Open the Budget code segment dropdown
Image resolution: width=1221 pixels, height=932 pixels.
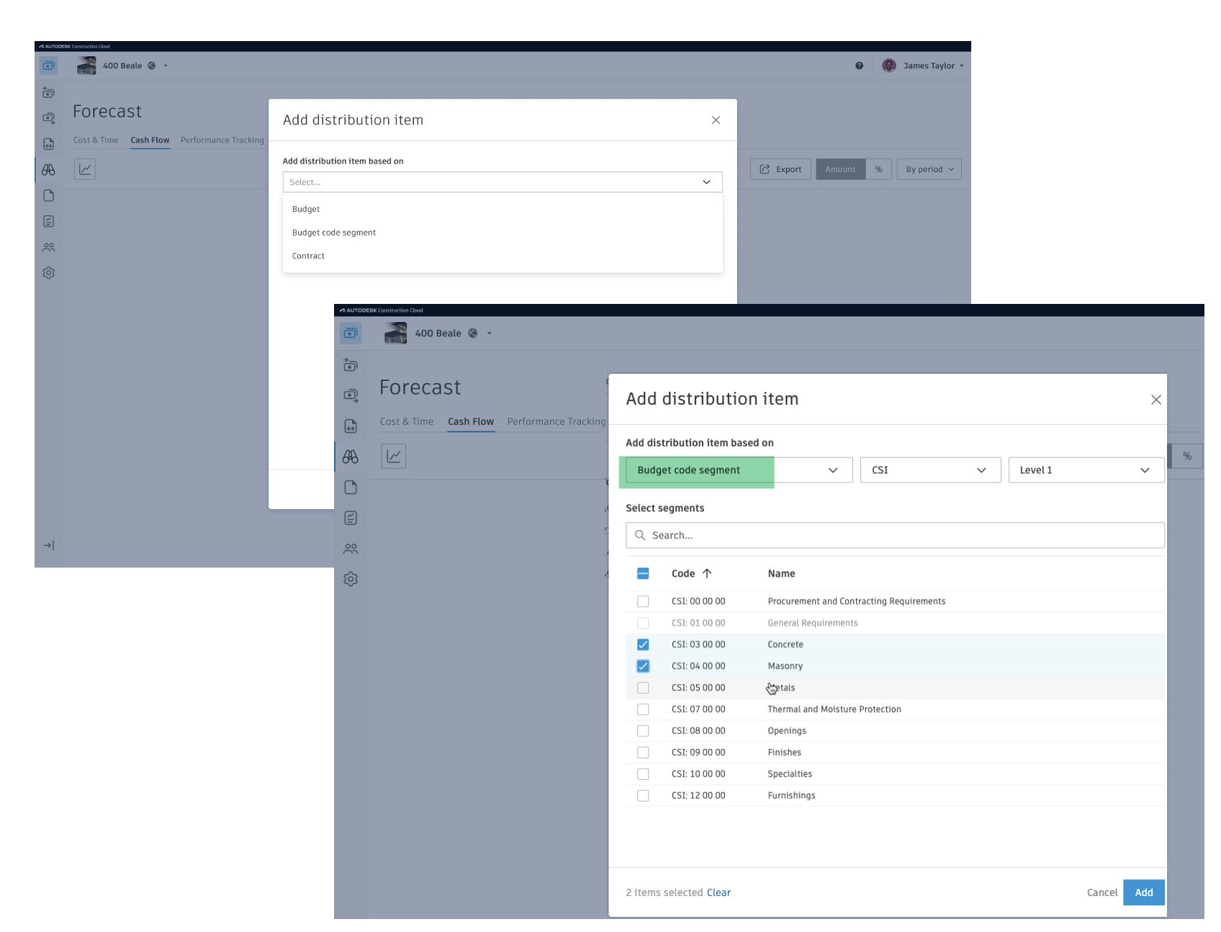[739, 470]
